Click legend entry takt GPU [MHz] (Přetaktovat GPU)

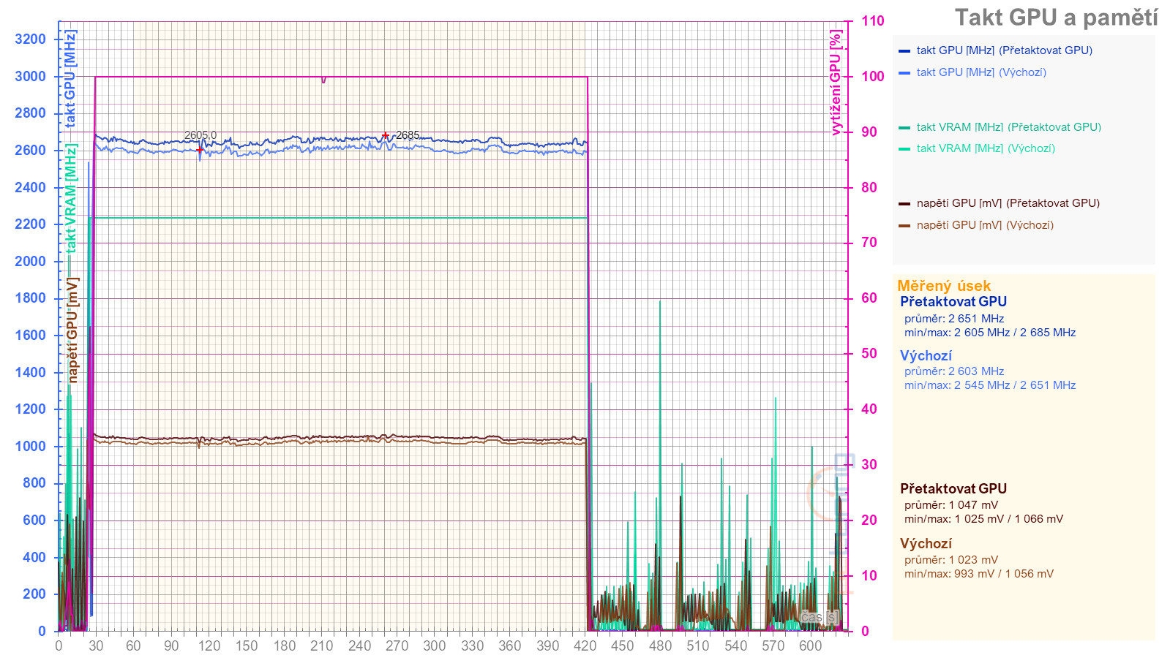coord(1004,50)
